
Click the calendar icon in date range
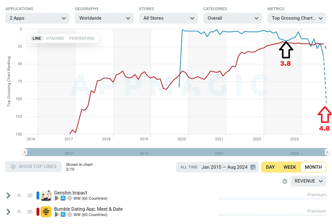coord(253,167)
